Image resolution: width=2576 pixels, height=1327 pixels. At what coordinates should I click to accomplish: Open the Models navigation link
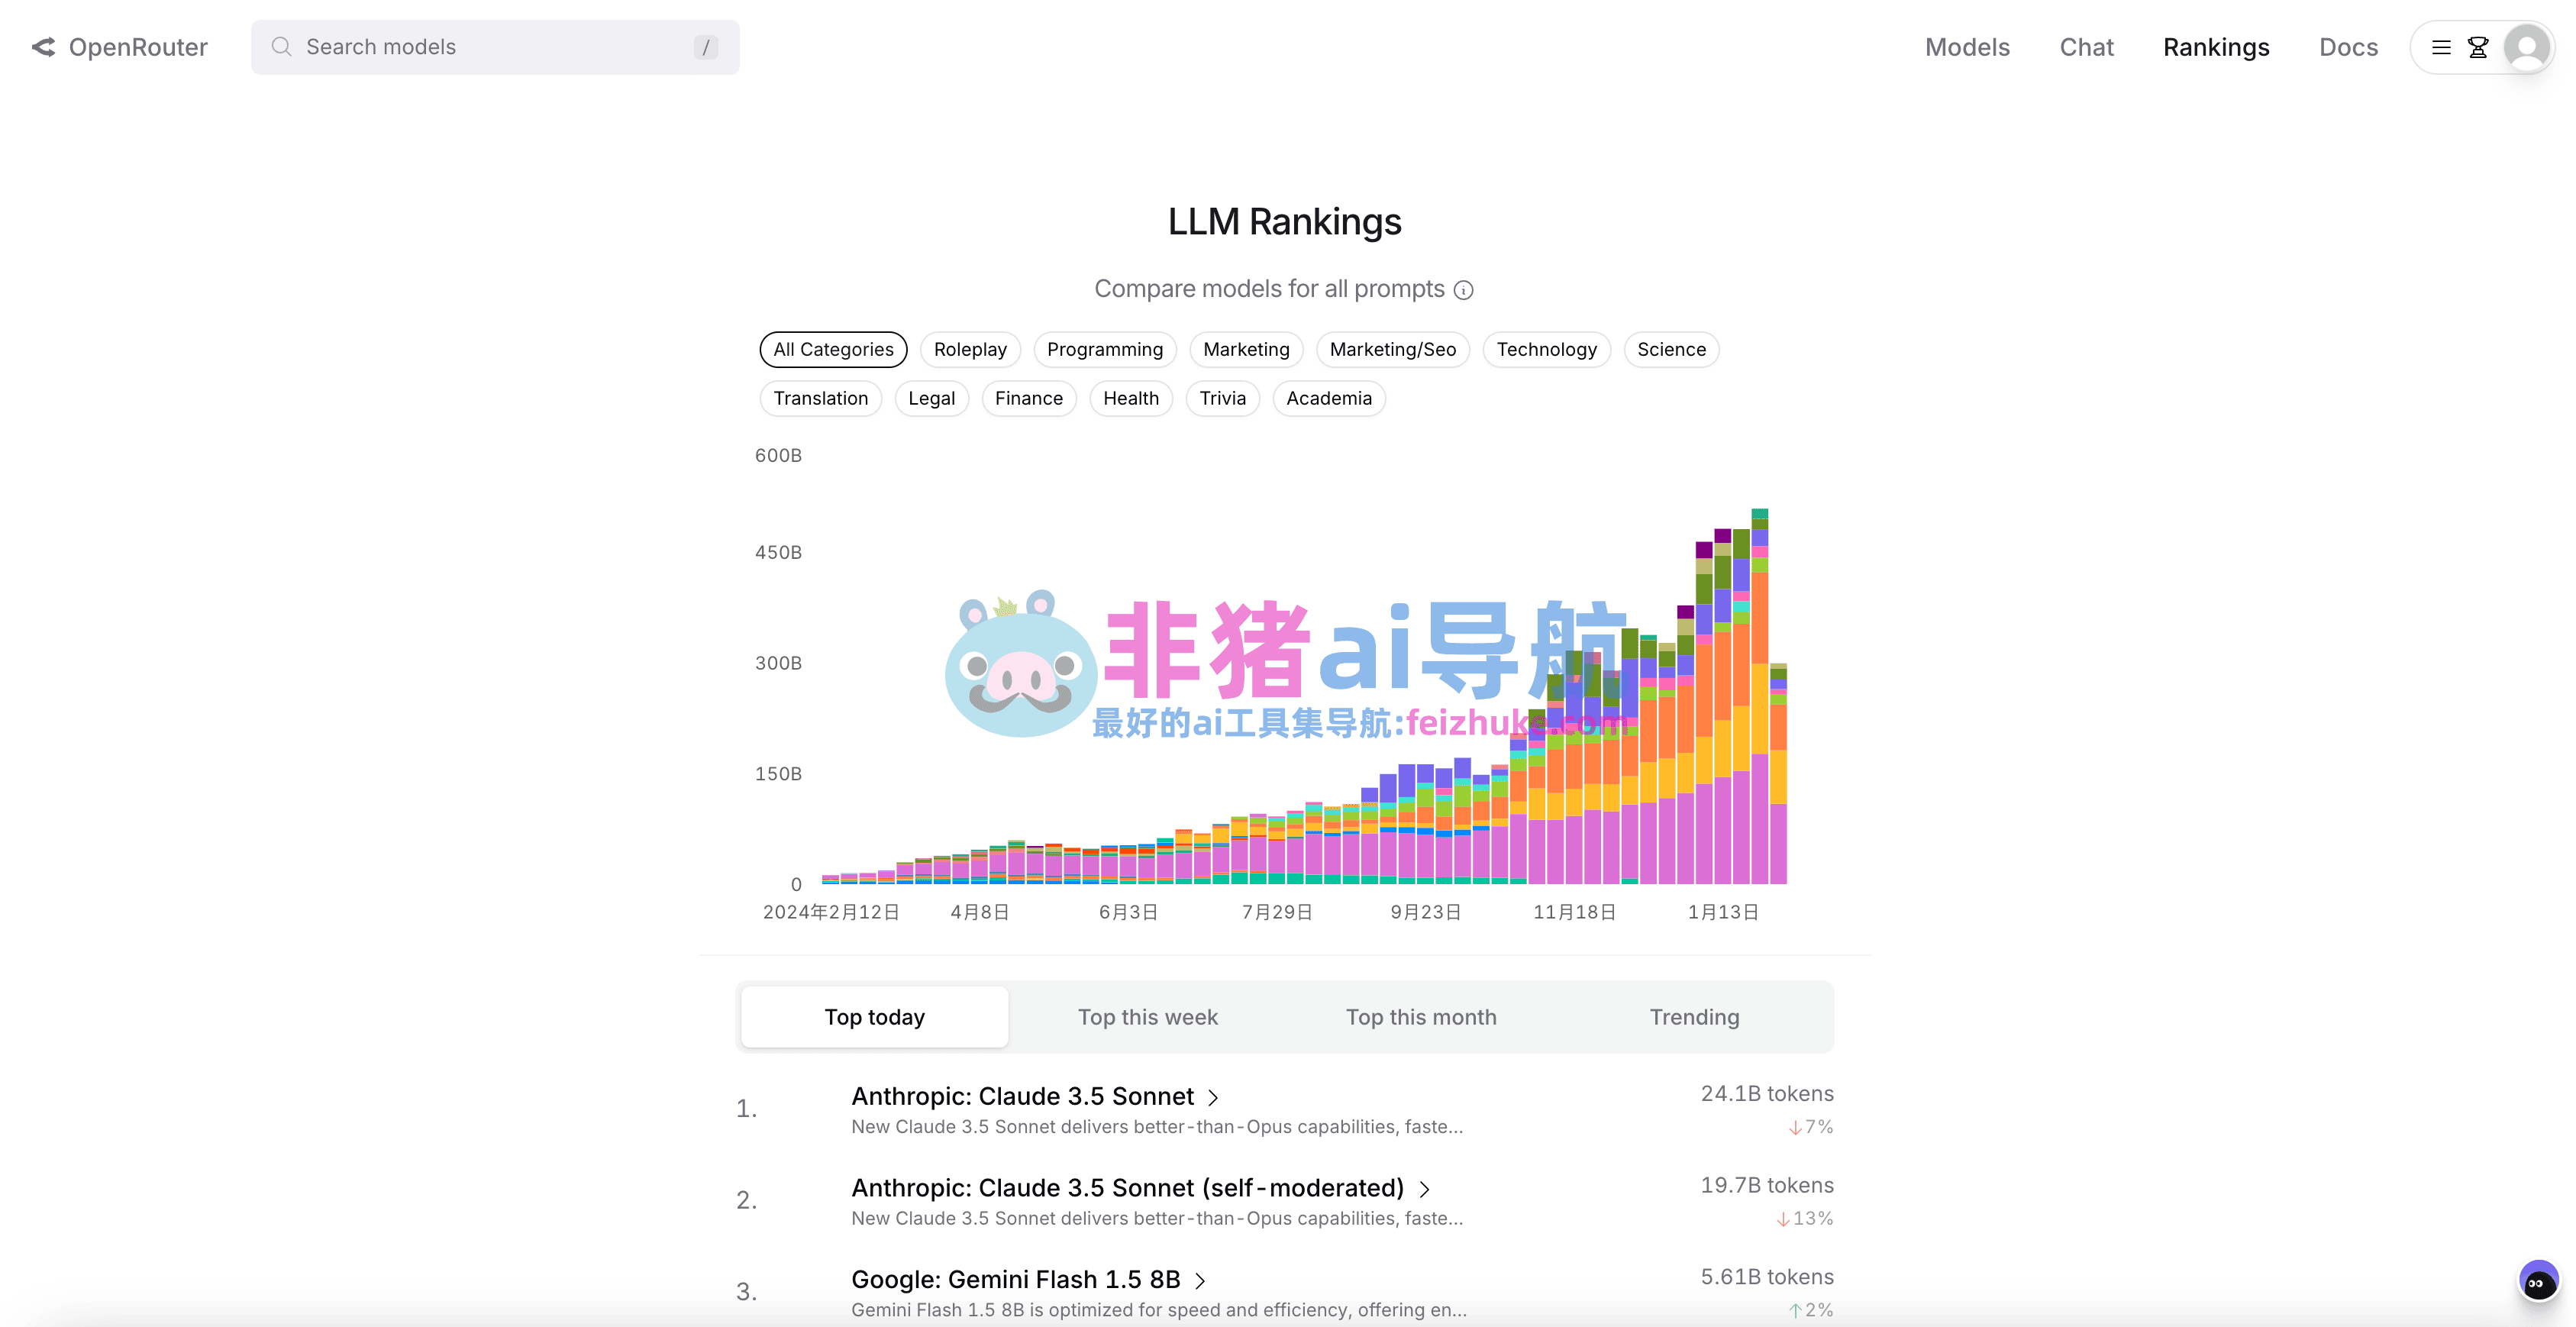coord(1966,47)
